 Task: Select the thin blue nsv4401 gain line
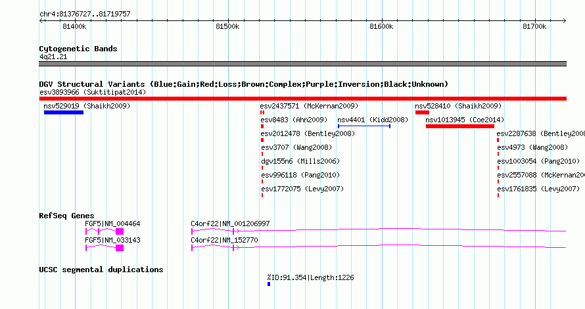(363, 126)
